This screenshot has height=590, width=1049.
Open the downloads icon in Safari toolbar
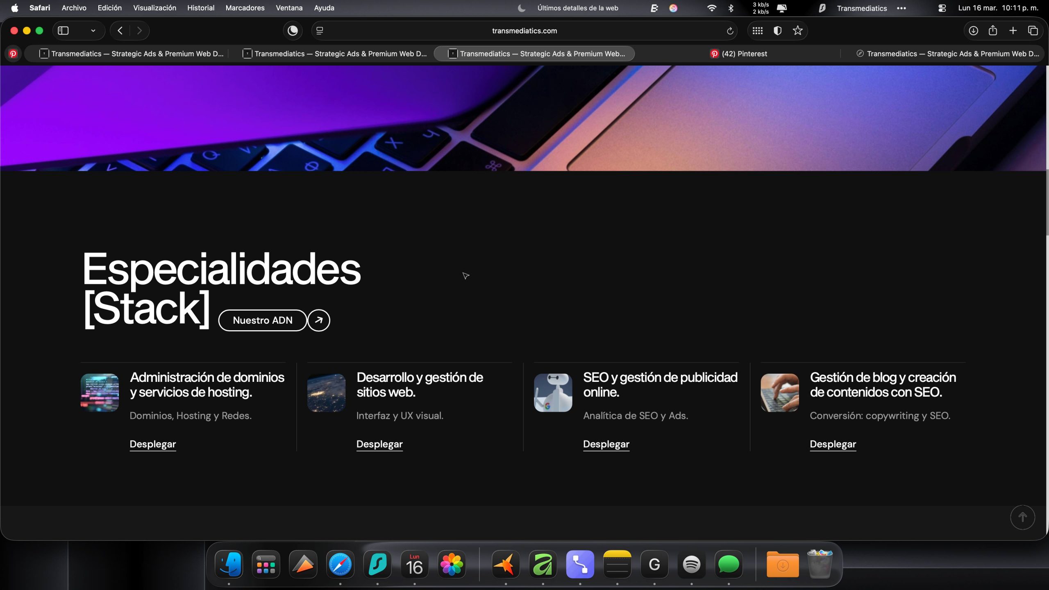(x=973, y=31)
